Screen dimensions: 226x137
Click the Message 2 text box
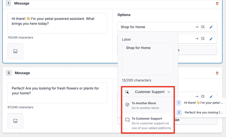(x=57, y=93)
